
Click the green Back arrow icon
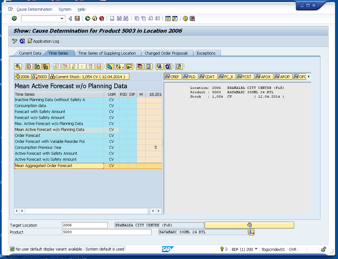(x=87, y=19)
